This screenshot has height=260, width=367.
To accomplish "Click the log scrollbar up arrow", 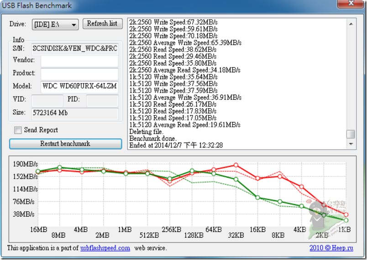I will [350, 23].
